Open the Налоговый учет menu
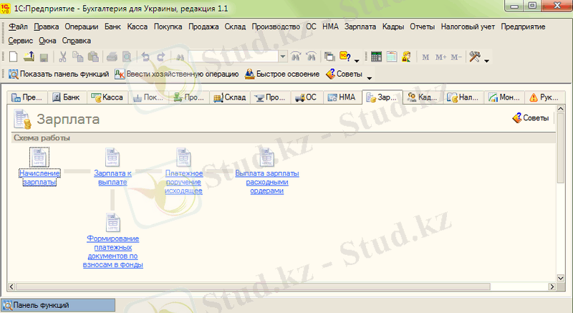The width and height of the screenshot is (573, 313). pyautogui.click(x=468, y=27)
